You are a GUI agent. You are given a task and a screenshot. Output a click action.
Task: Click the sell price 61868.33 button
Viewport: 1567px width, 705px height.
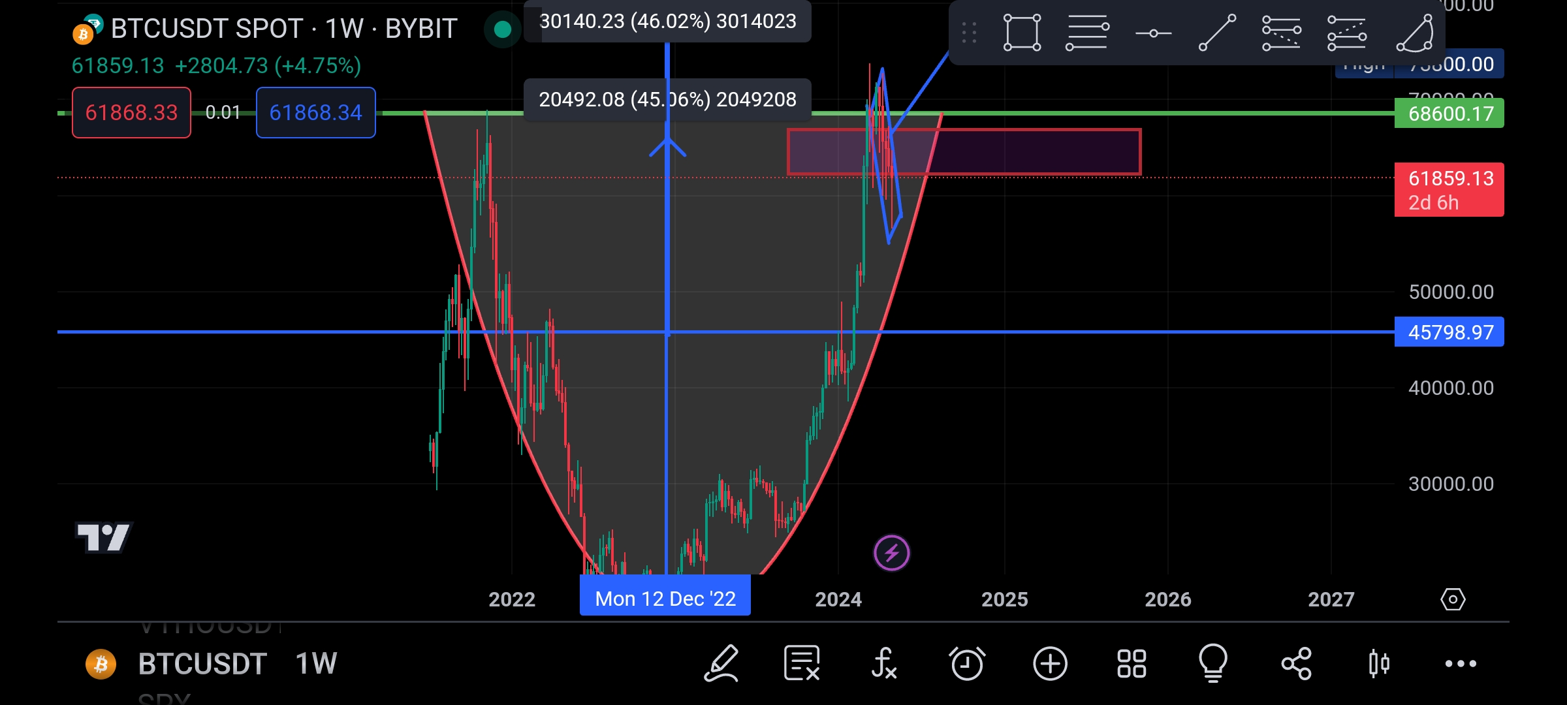click(131, 112)
